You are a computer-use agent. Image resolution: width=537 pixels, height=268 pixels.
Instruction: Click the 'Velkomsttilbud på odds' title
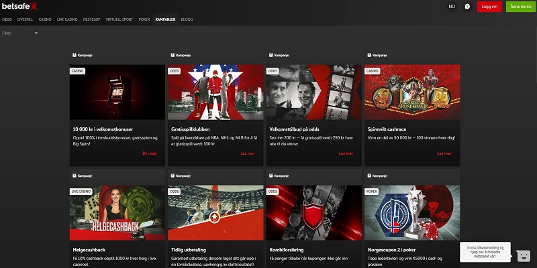[x=294, y=129]
